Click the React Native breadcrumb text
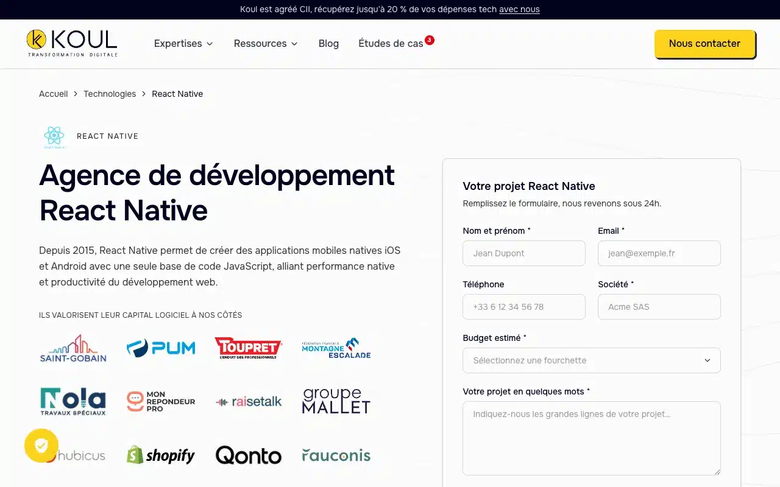This screenshot has width=780, height=487. tap(177, 94)
